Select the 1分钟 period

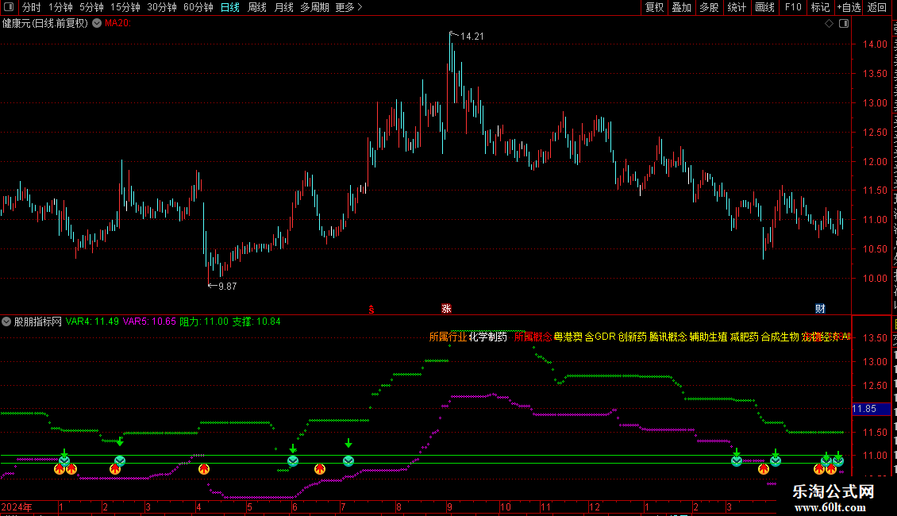pyautogui.click(x=60, y=7)
